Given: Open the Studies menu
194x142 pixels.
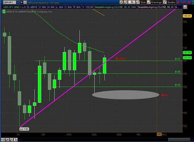Looking at the screenshot, I should pos(169,2).
